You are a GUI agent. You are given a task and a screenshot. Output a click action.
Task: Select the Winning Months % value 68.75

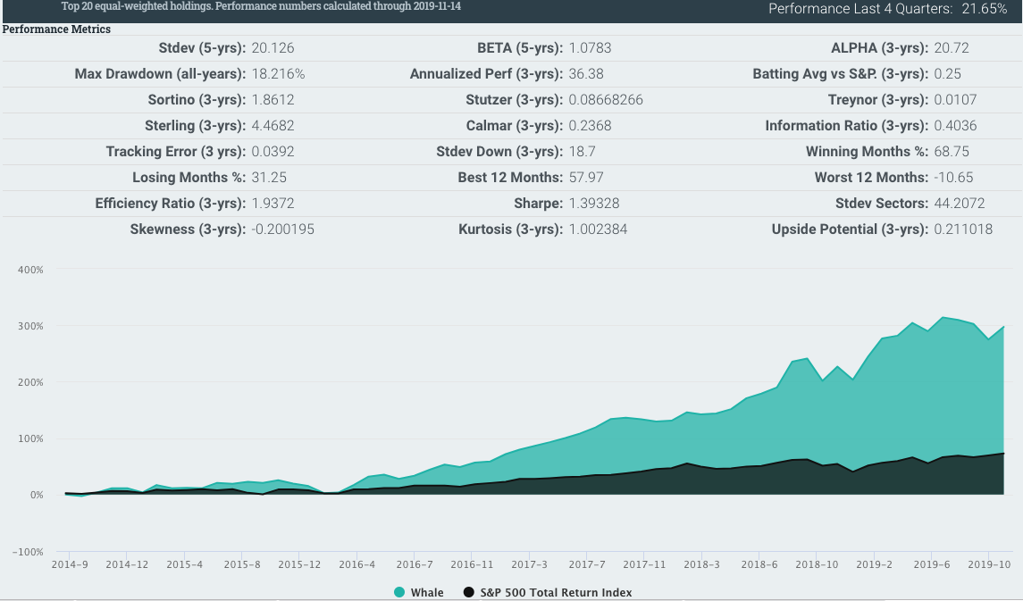(x=952, y=152)
